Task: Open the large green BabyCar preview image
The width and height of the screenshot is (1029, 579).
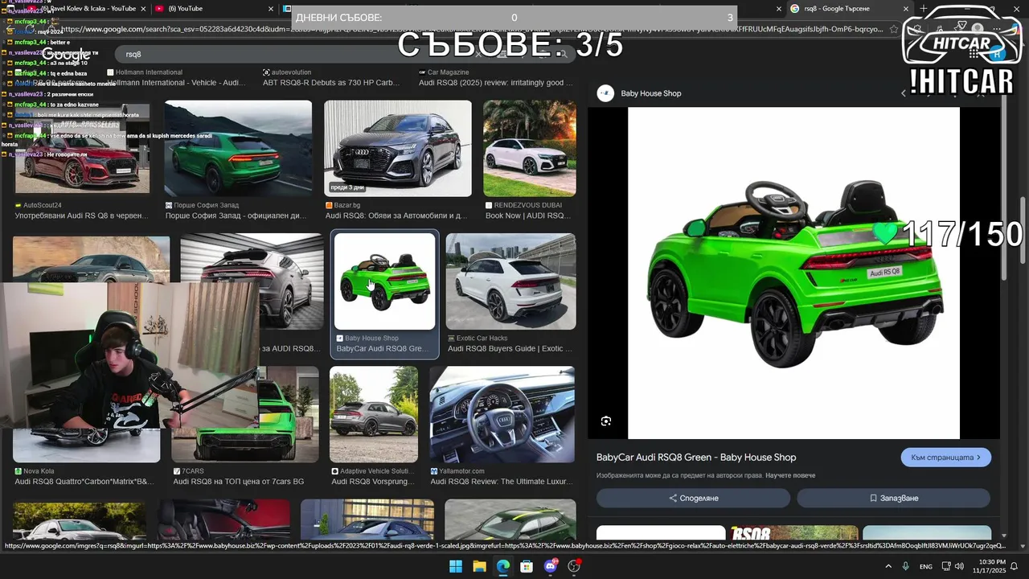Action: pyautogui.click(x=793, y=273)
